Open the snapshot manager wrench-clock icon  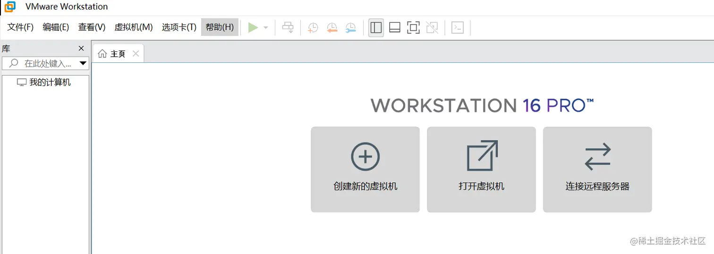350,28
